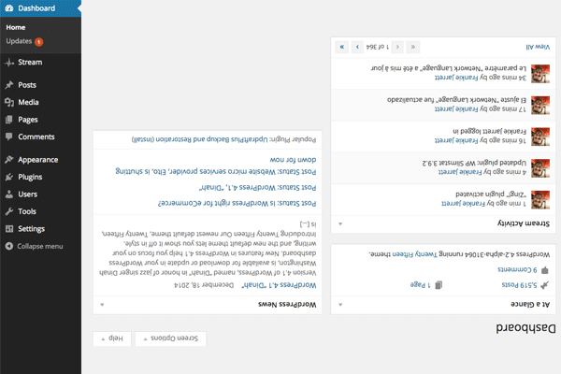Open the WordPress 4.1 "Dinah" news headline link

(279, 285)
